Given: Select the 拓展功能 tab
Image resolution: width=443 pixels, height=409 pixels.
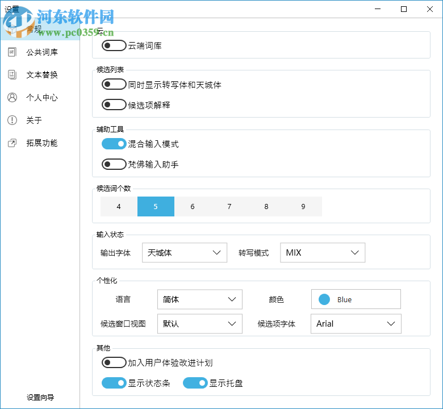Looking at the screenshot, I should 40,143.
